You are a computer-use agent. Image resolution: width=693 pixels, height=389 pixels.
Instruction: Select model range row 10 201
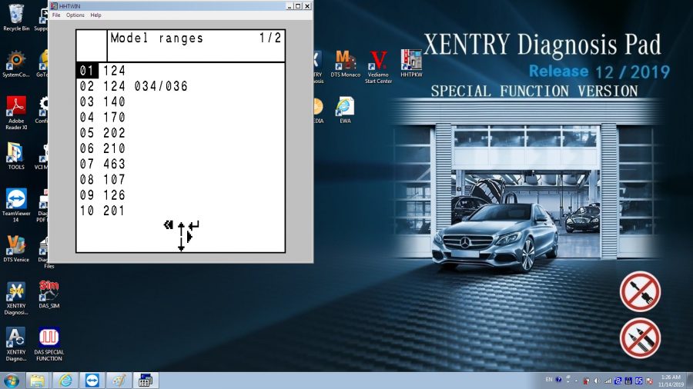click(180, 211)
